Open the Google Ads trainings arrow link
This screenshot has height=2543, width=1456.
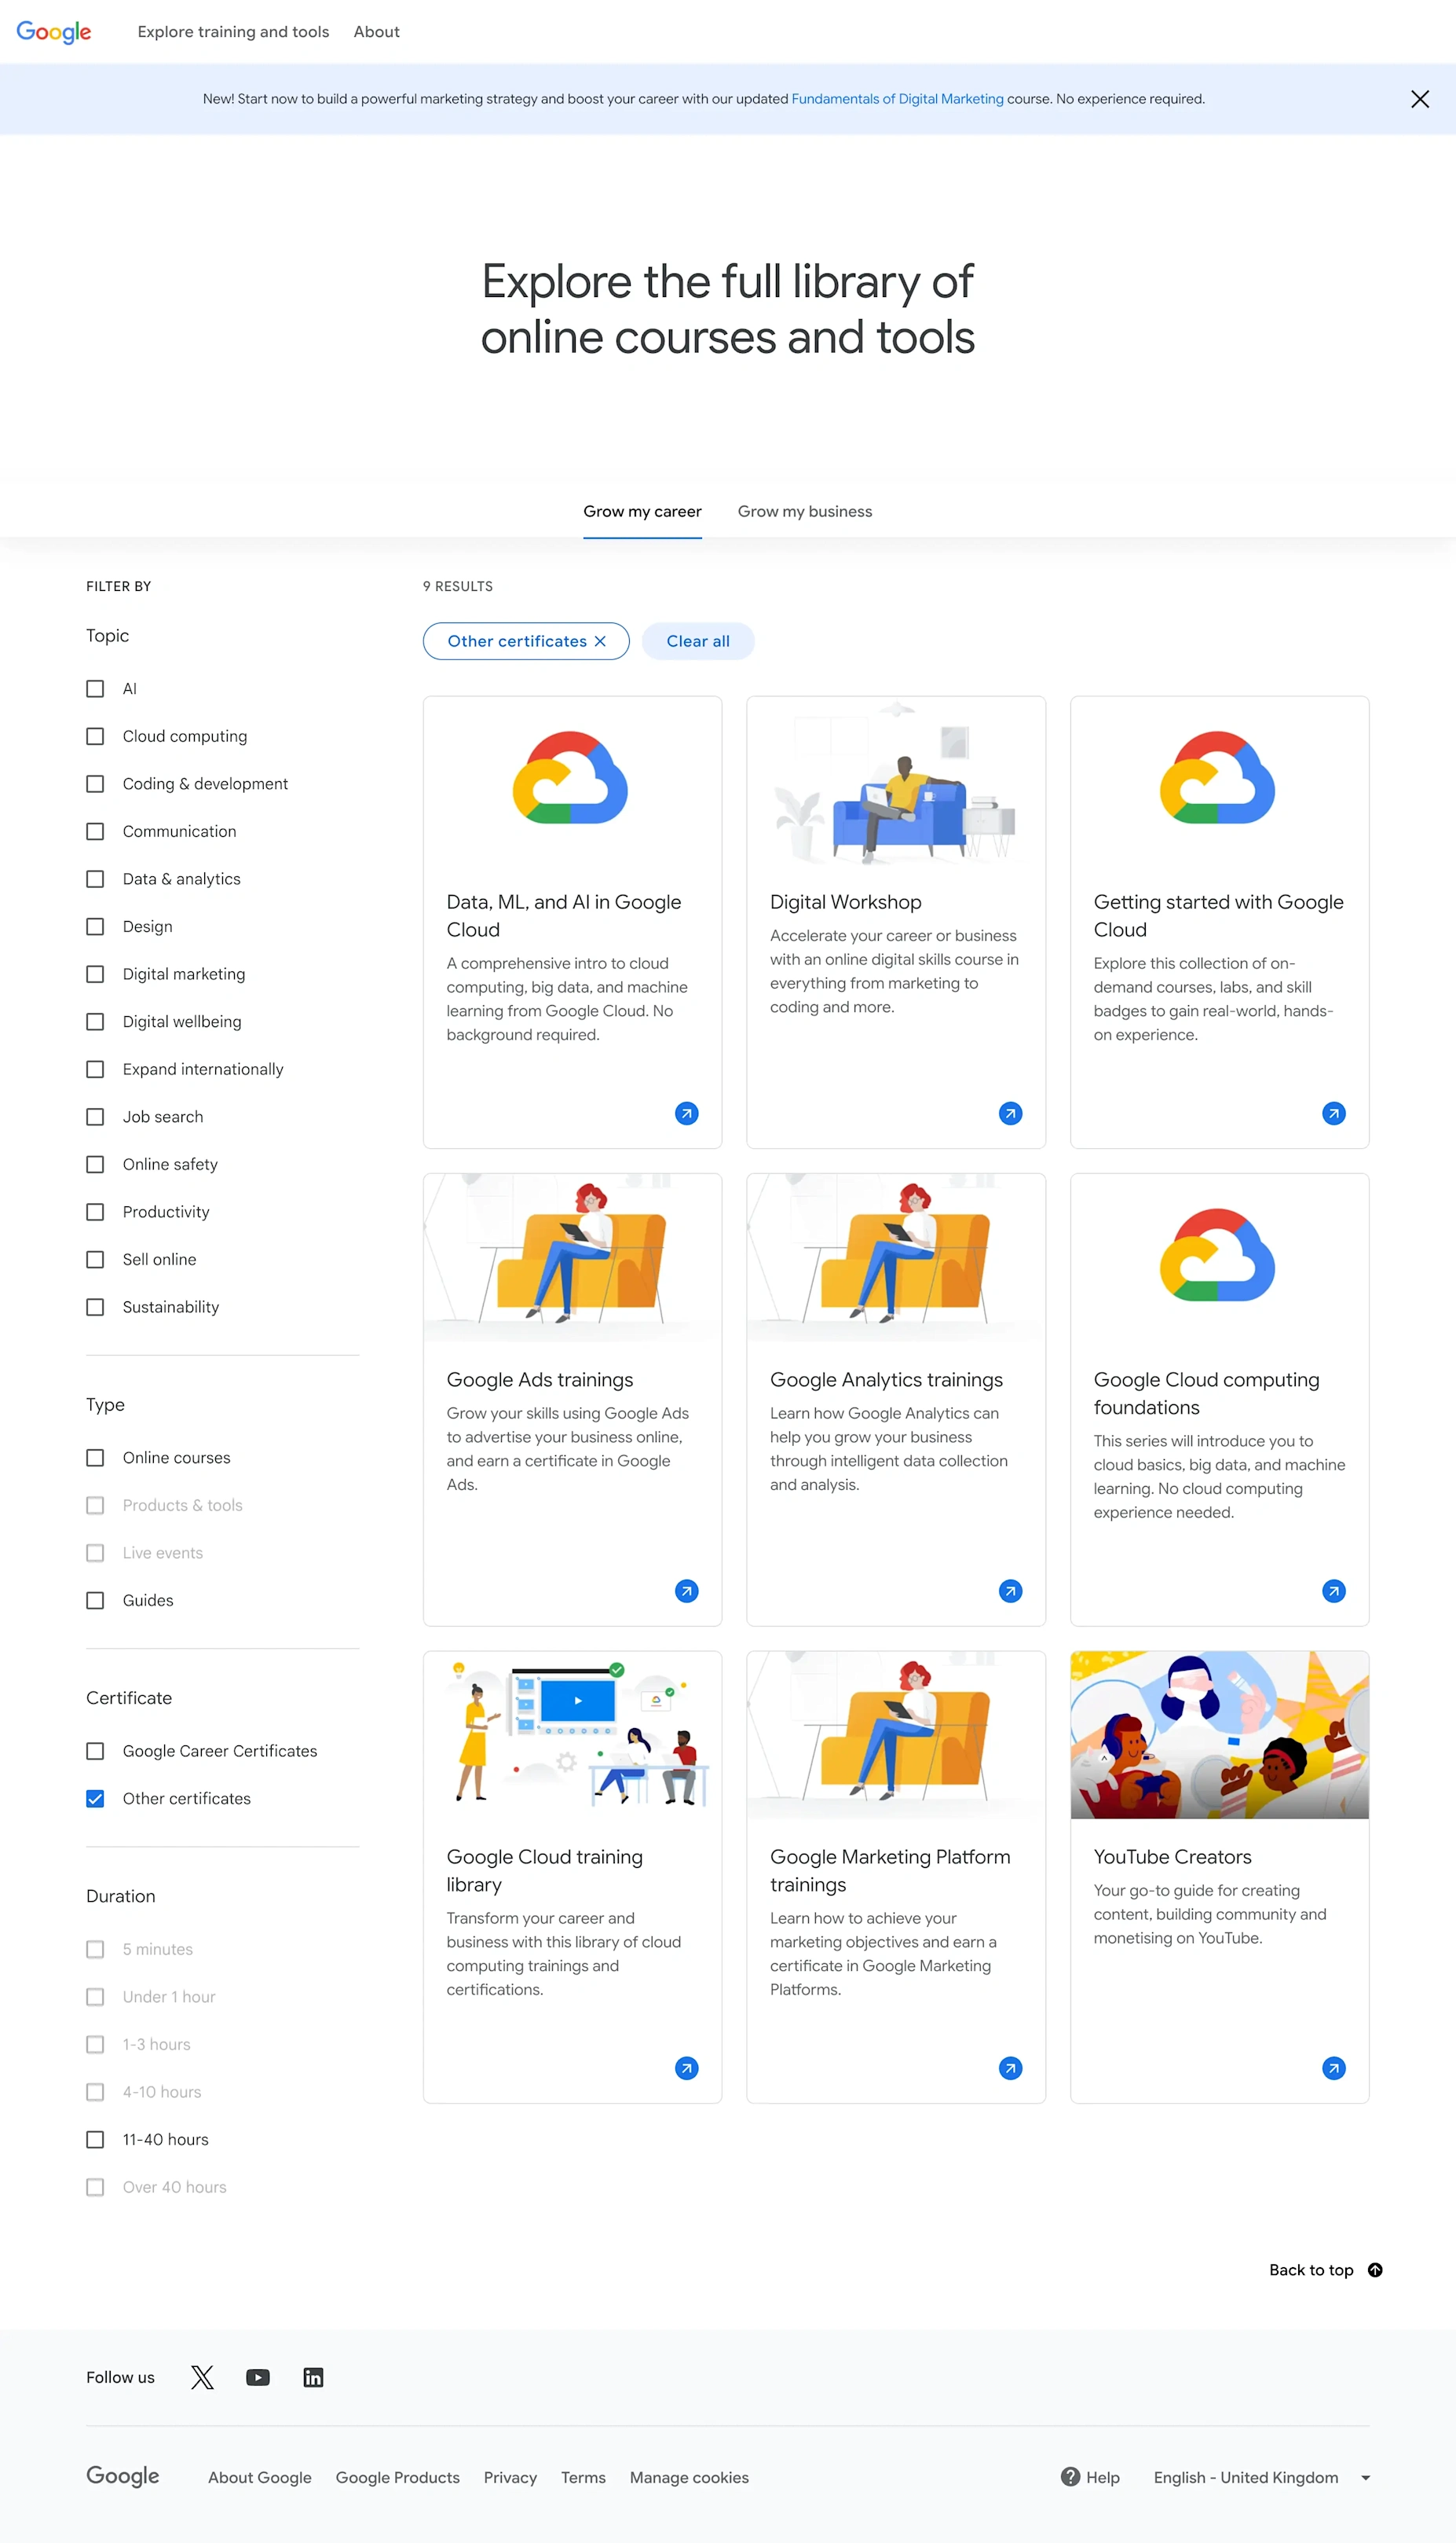tap(686, 1591)
